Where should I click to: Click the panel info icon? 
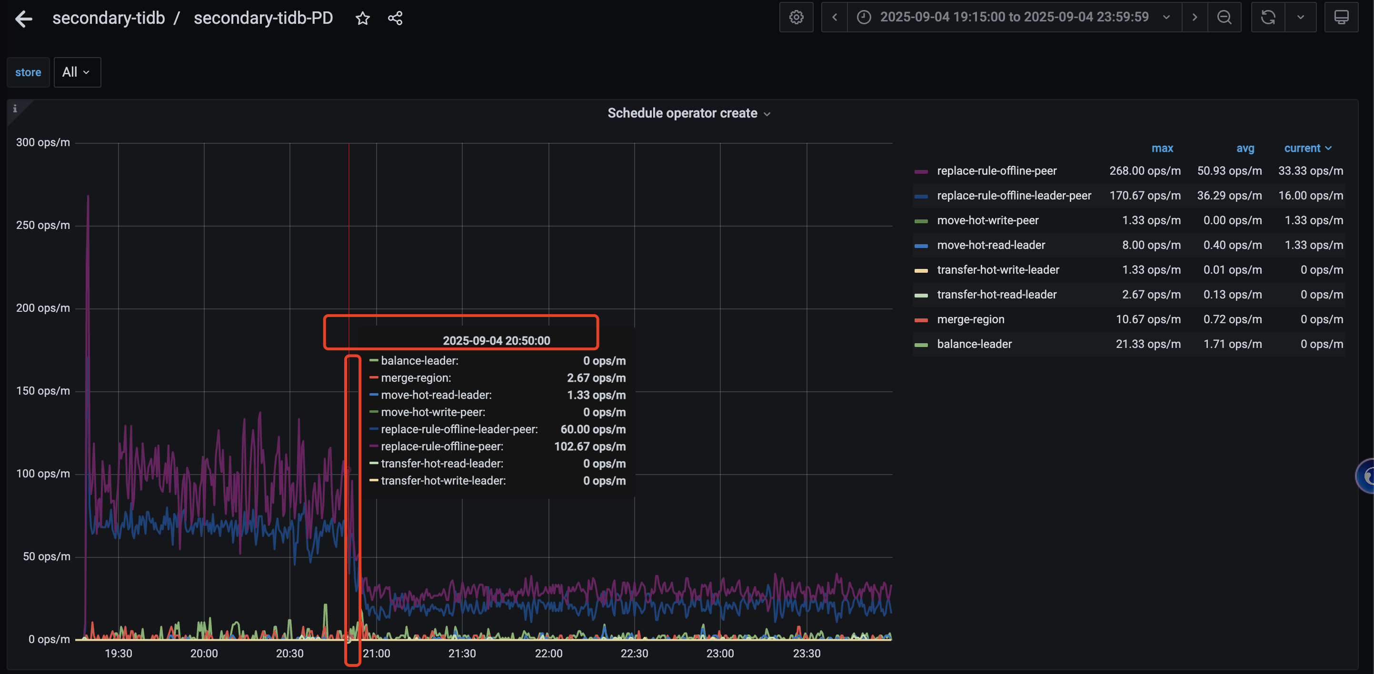pyautogui.click(x=15, y=109)
